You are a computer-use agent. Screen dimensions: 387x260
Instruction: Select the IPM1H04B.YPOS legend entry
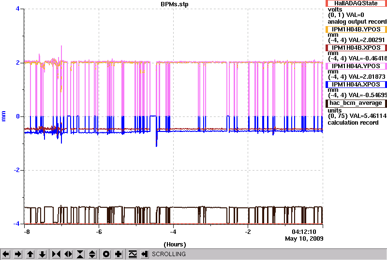pyautogui.click(x=356, y=29)
